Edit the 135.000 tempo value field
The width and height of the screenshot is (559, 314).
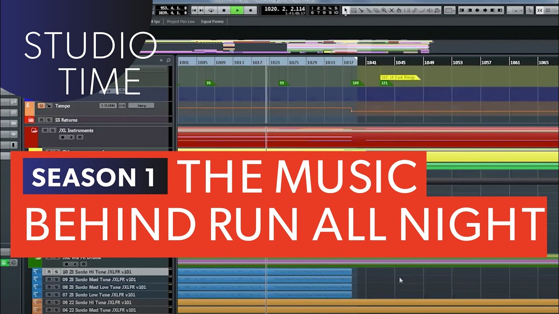pyautogui.click(x=108, y=106)
